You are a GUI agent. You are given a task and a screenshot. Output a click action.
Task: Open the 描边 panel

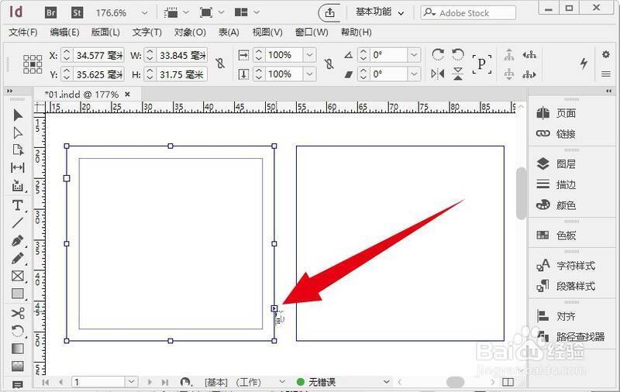[556, 184]
